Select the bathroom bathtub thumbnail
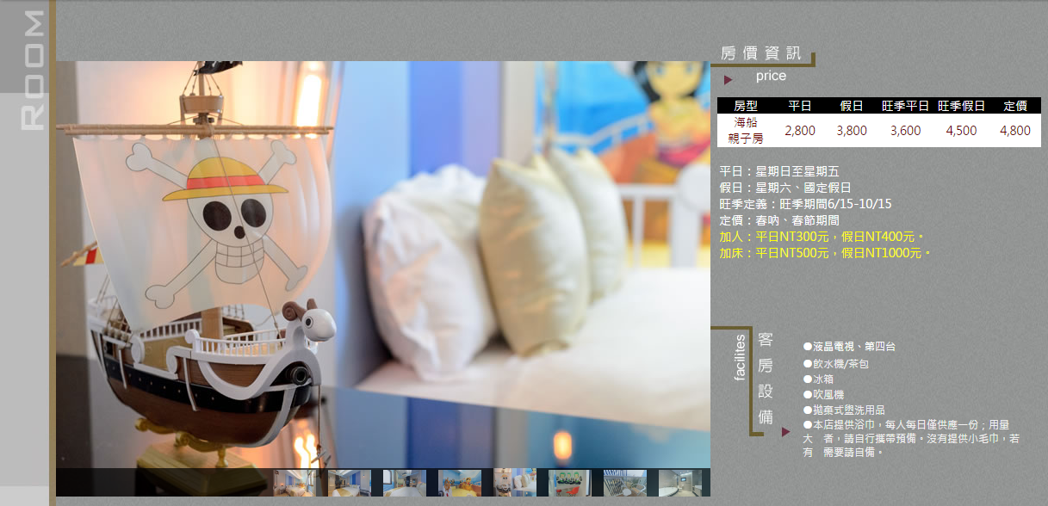The width and height of the screenshot is (1048, 506). [679, 483]
